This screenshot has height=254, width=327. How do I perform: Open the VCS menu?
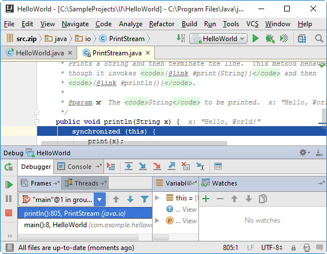click(252, 24)
